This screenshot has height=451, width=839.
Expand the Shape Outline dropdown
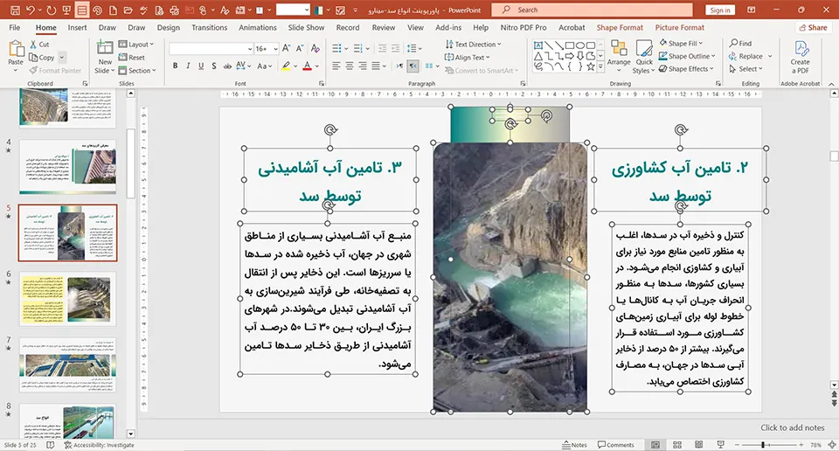(x=687, y=56)
